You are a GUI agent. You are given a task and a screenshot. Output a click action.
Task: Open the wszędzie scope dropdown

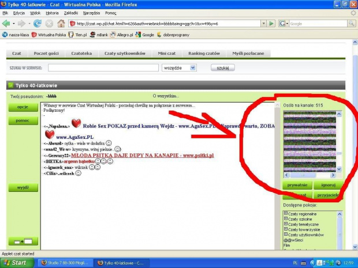(x=179, y=67)
